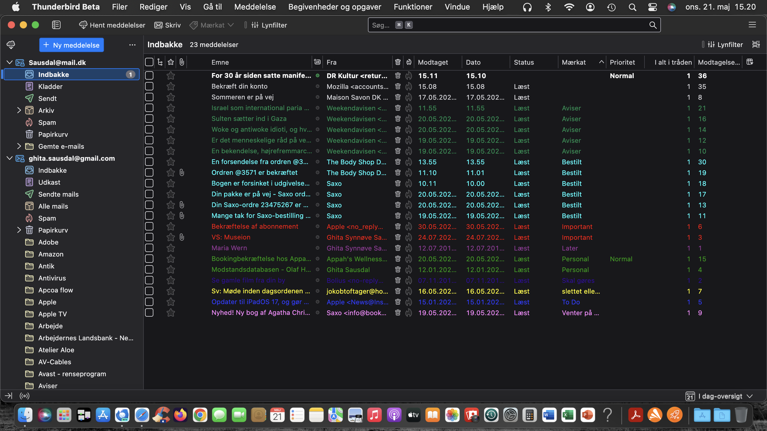Collapse the Sausdal@mail.dk account tree
Viewport: 767px width, 431px height.
point(10,62)
